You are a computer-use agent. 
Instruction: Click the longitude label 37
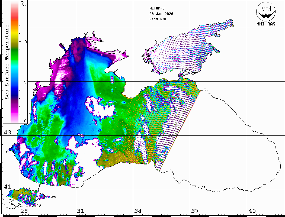[x=195, y=211]
